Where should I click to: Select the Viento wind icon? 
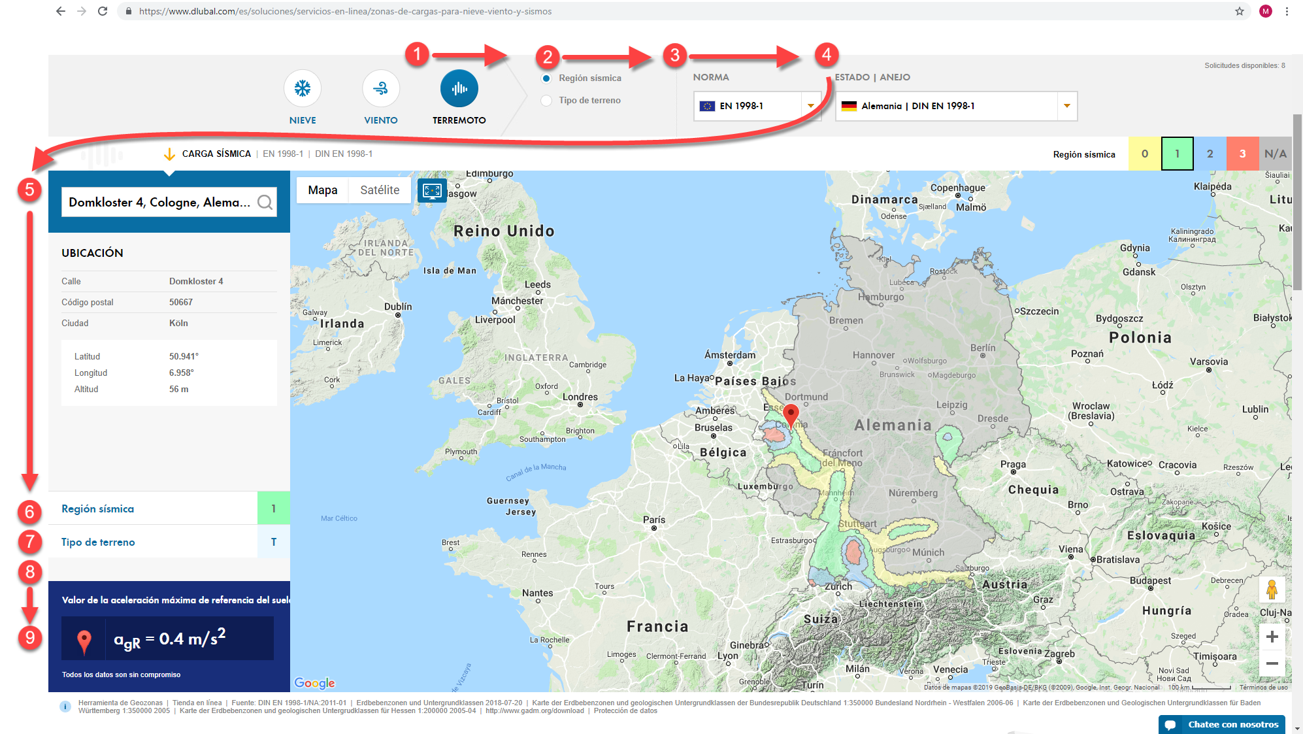pyautogui.click(x=380, y=89)
